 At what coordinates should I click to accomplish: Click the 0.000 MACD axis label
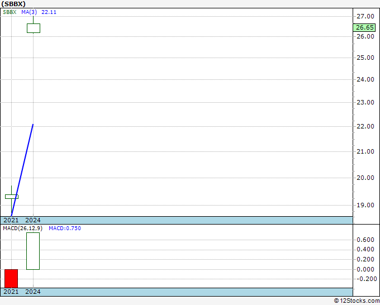point(365,269)
